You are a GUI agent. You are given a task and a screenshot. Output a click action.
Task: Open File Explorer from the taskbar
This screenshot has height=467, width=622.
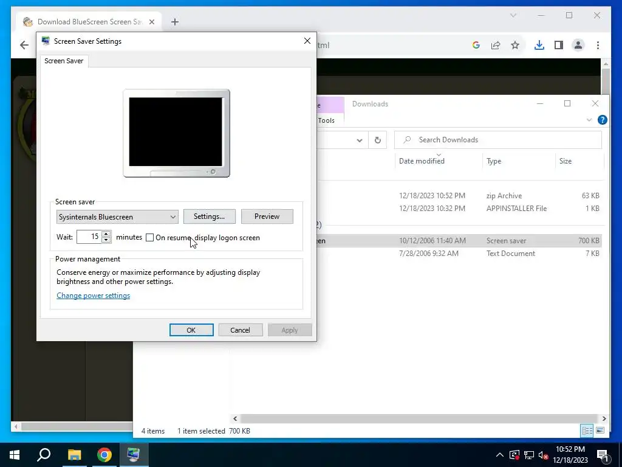(x=74, y=455)
